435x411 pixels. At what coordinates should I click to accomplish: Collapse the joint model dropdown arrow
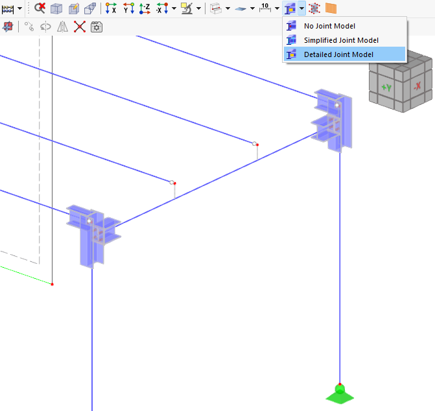tap(301, 8)
